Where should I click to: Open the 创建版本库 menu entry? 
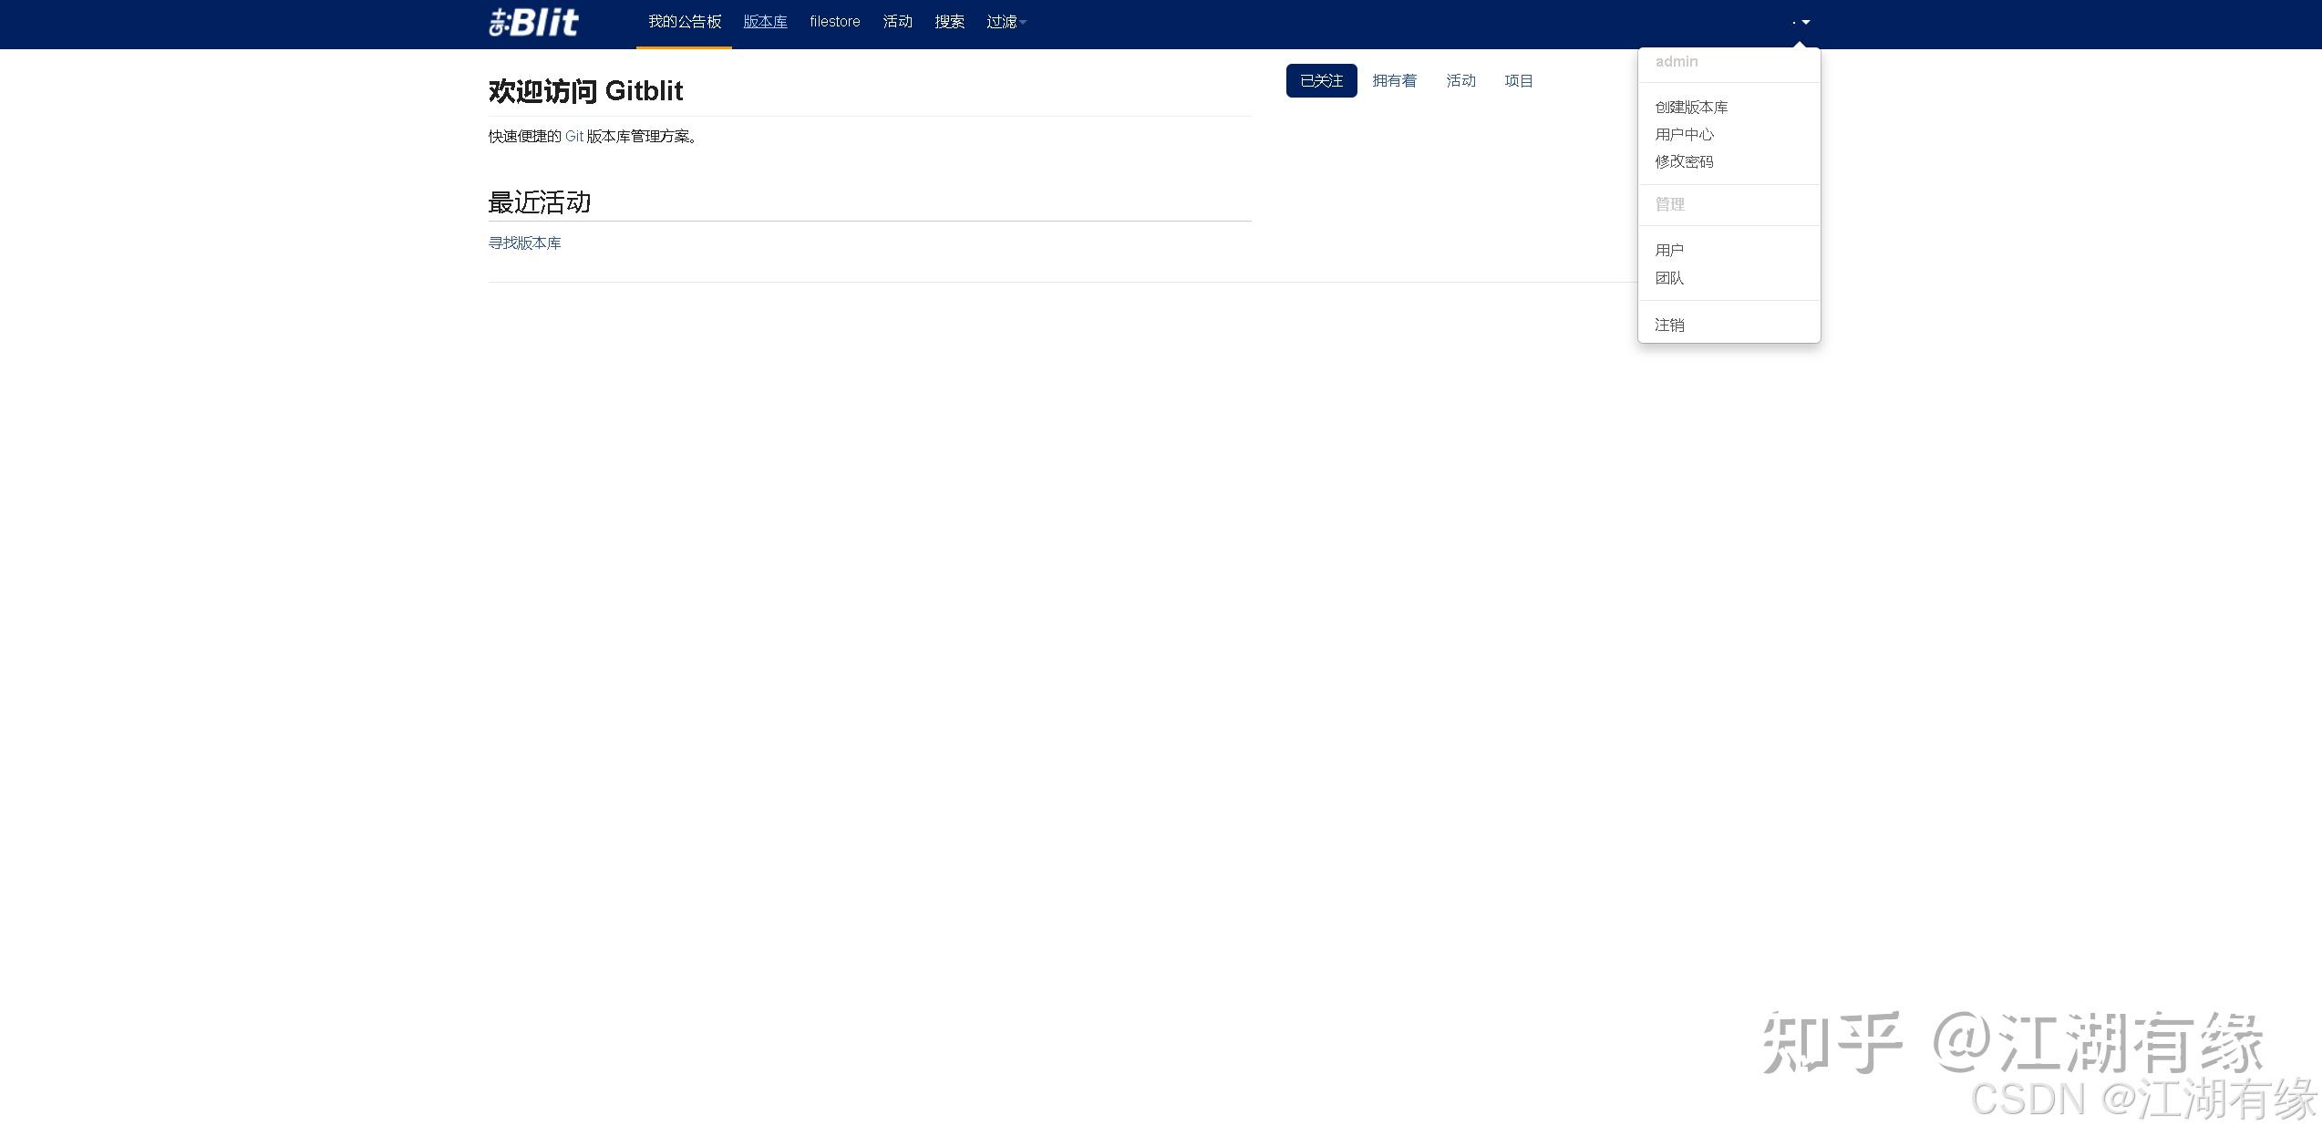[1689, 107]
